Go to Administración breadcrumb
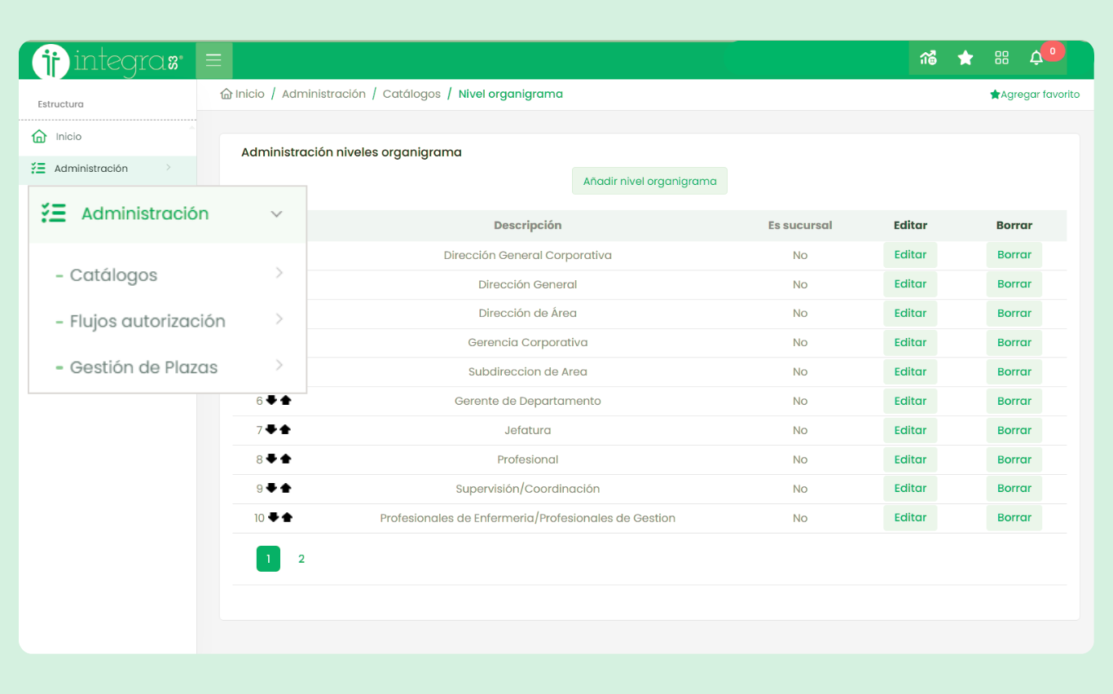 (323, 94)
